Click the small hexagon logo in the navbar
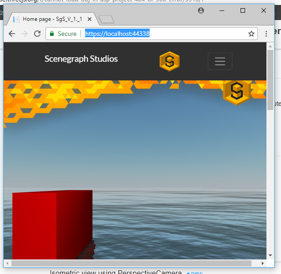Image resolution: width=281 pixels, height=274 pixels. click(169, 61)
